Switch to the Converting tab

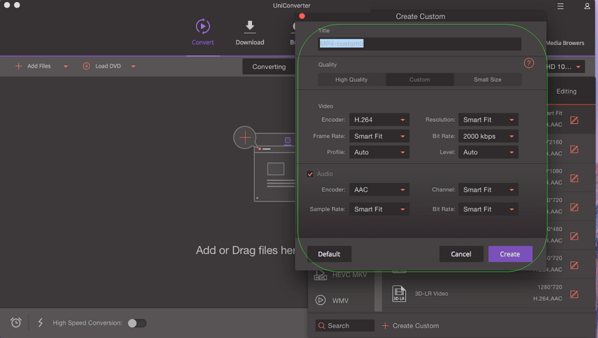269,66
